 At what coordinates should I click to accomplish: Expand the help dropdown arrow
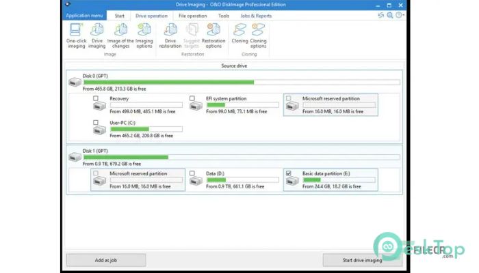tap(404, 15)
